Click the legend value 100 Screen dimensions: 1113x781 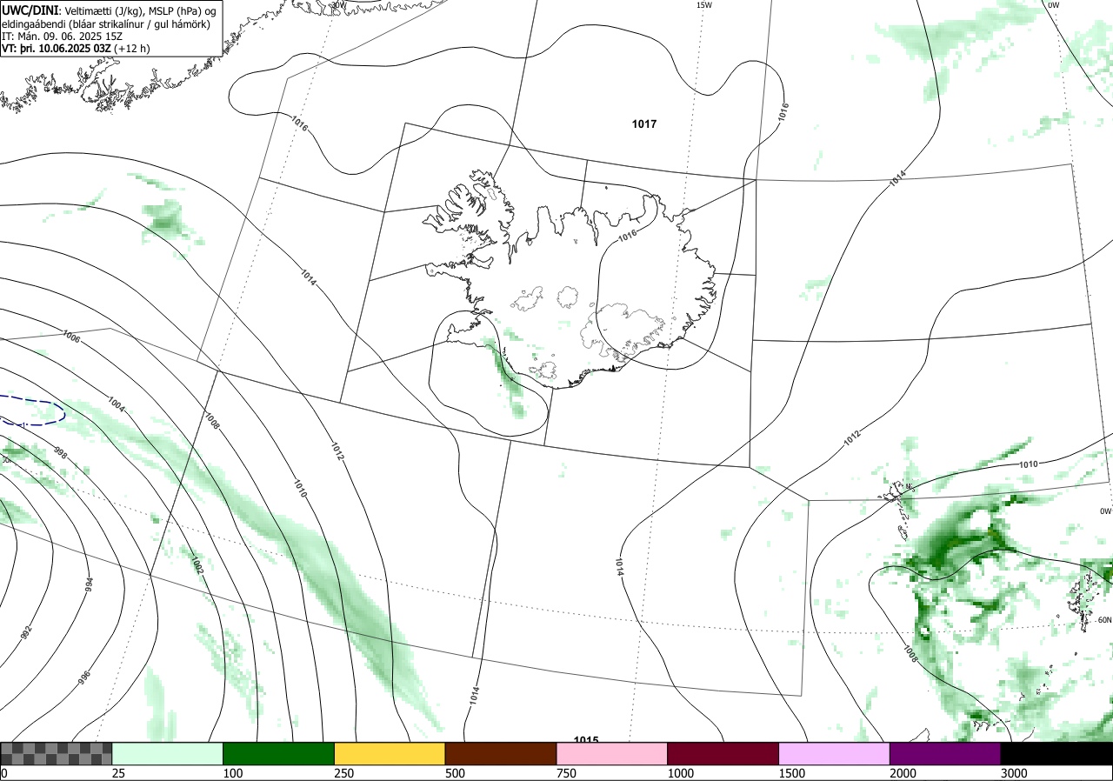coord(232,773)
